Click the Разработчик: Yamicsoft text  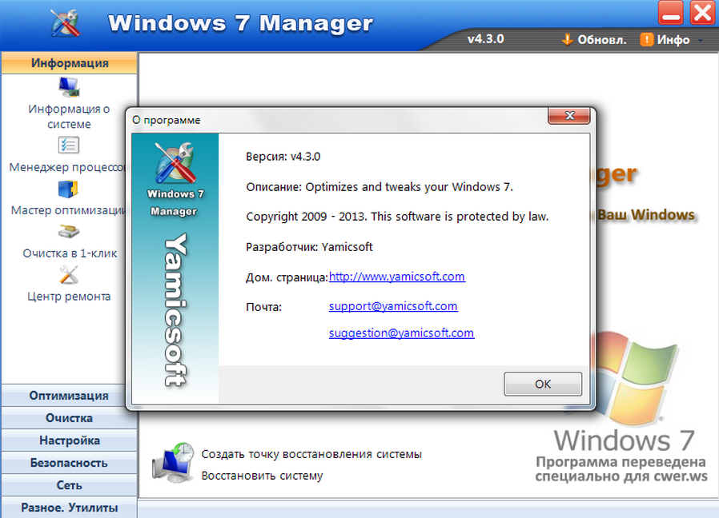tap(309, 247)
